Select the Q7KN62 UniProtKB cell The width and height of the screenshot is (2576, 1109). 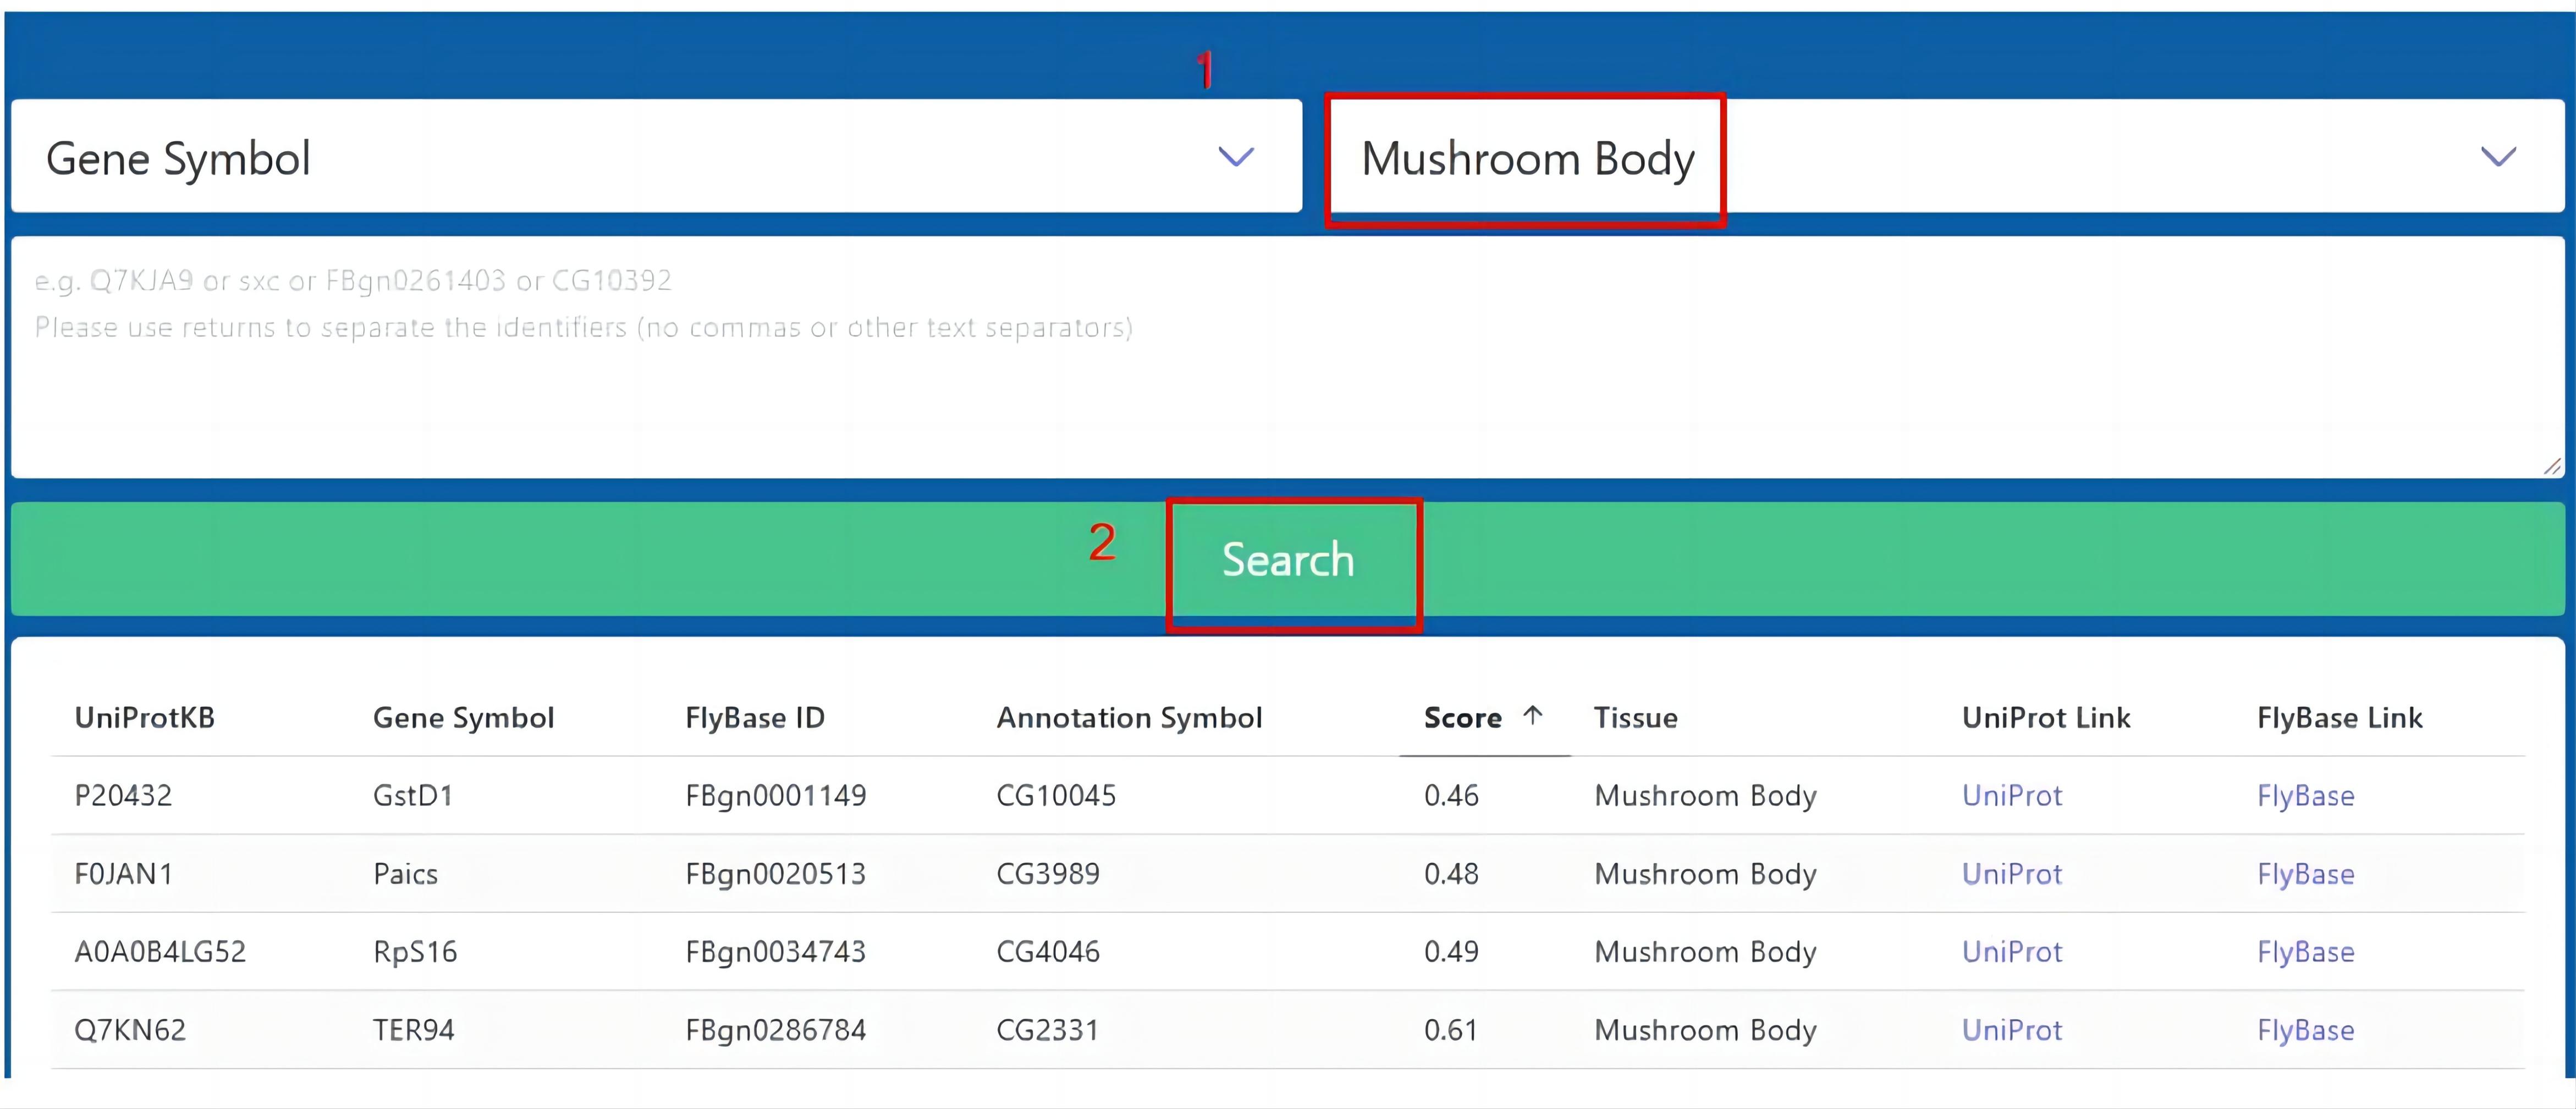pos(129,1030)
